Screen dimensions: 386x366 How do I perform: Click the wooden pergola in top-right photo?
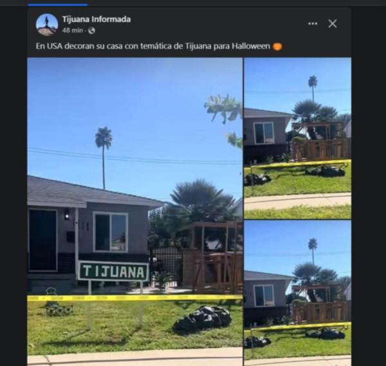[319, 140]
